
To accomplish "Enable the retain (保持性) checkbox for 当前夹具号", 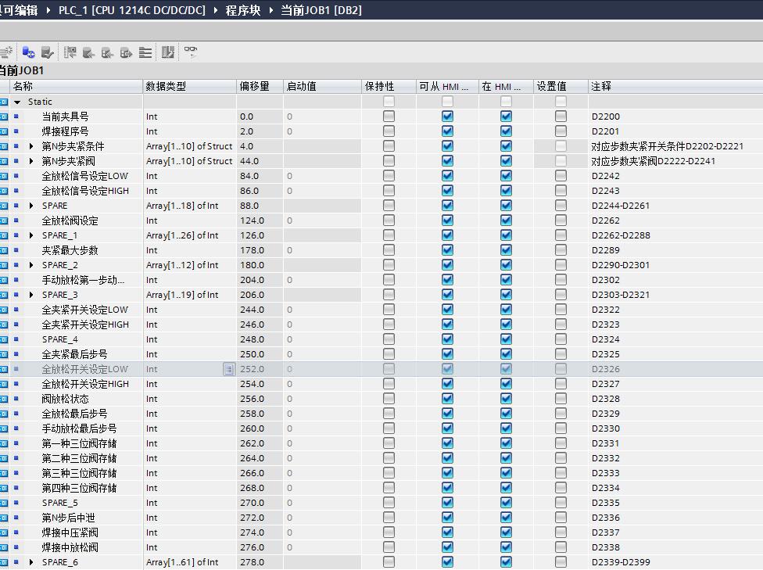I will pos(389,117).
